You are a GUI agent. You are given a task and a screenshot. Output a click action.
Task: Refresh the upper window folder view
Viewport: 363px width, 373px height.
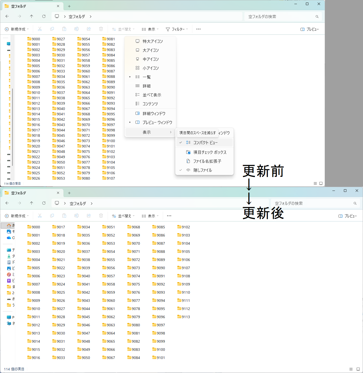44,16
